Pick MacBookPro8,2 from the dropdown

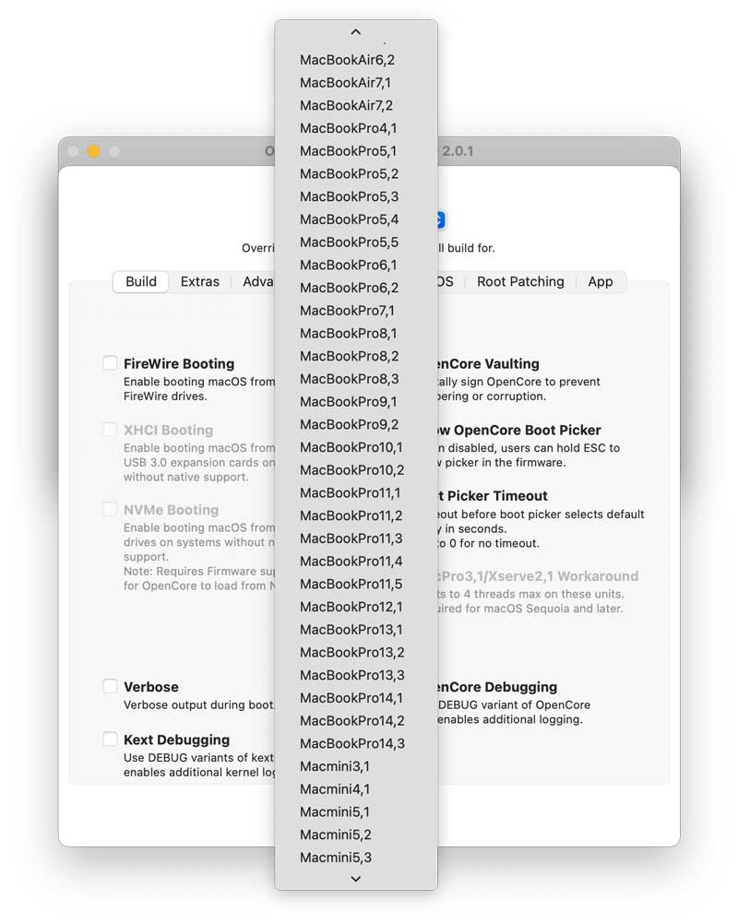[356, 357]
